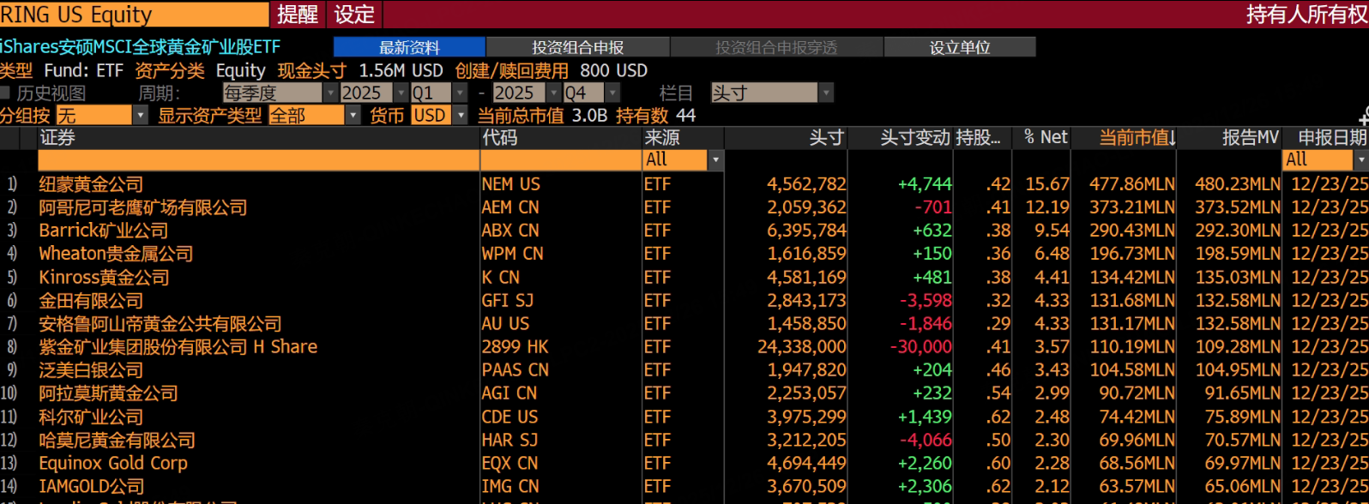Switch to the 投资组合申报穿透 tab
This screenshot has width=1369, height=504.
[x=776, y=47]
